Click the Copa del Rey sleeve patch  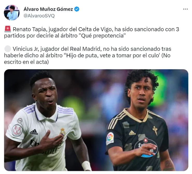17,130
